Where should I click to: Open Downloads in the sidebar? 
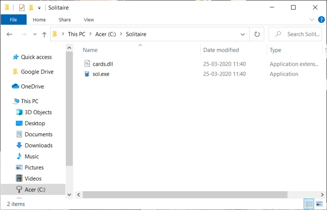(x=38, y=145)
